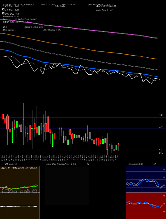The height and width of the screenshot is (219, 166).
Task: Click the MACD values readout line
Action: 16,22
